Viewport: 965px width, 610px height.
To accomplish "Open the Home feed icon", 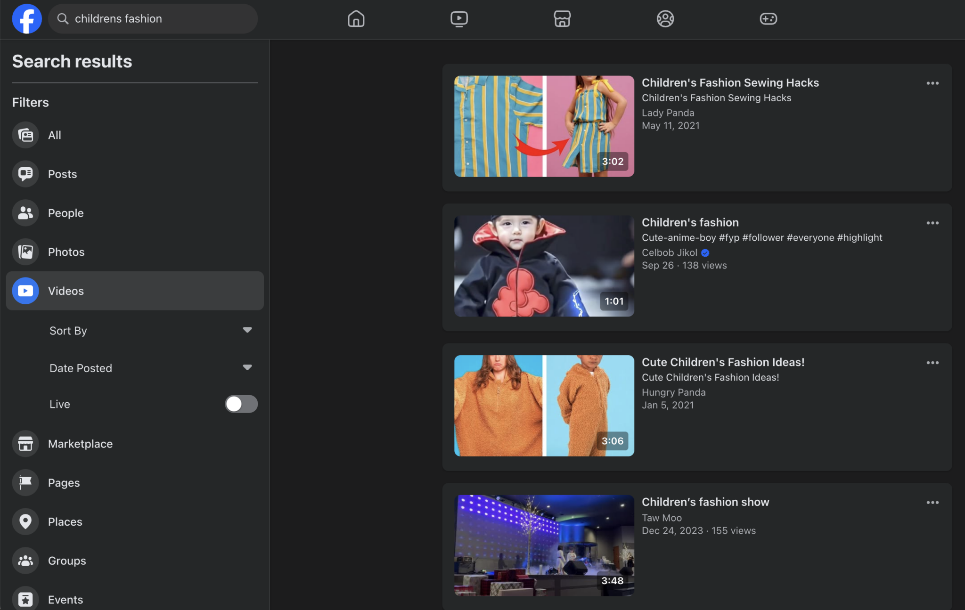I will click(x=356, y=19).
